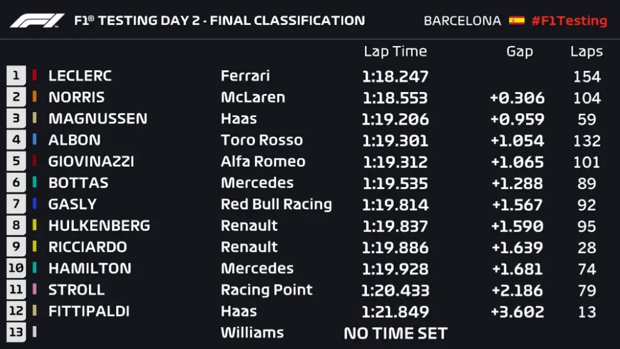620x349 pixels.
Task: Click the Spanish flag icon
Action: pyautogui.click(x=516, y=20)
